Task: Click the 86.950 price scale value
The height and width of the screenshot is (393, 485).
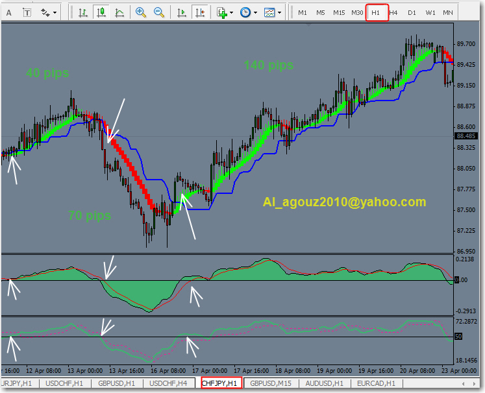Action: click(466, 251)
